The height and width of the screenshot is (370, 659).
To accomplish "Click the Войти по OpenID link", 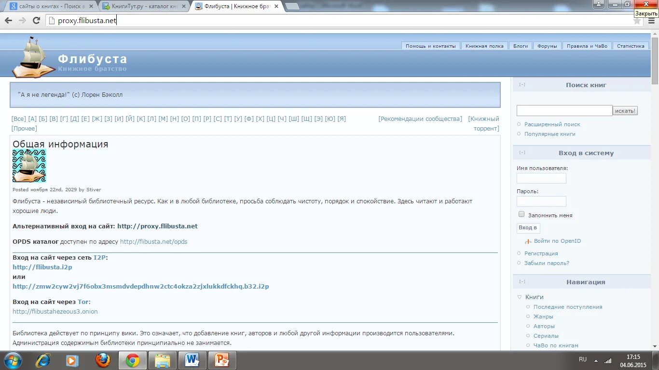I will click(x=558, y=241).
